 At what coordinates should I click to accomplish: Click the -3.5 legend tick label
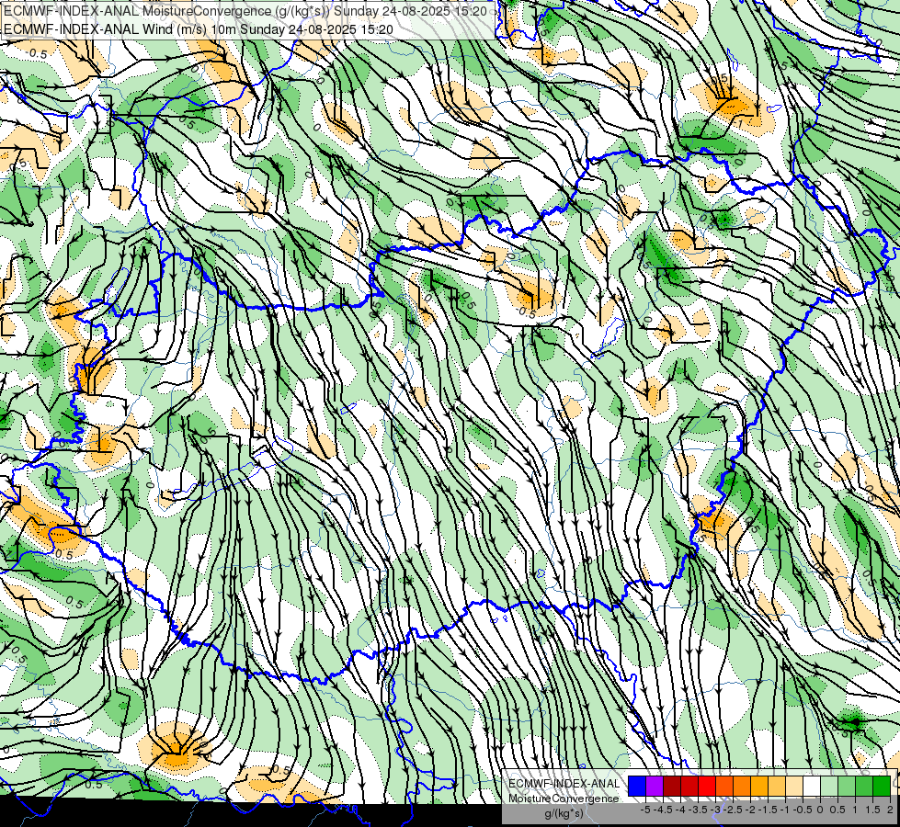[698, 810]
